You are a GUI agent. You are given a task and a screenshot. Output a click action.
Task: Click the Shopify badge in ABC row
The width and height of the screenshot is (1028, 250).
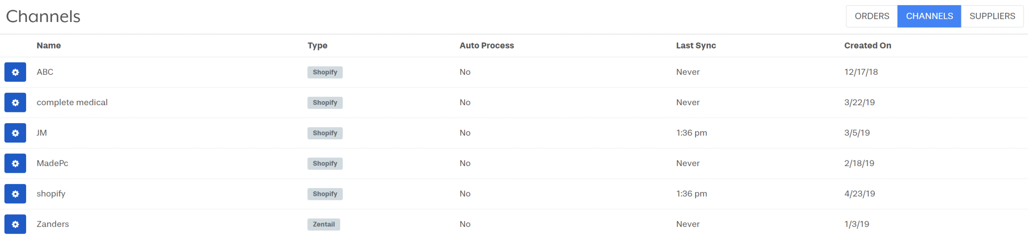coord(325,72)
